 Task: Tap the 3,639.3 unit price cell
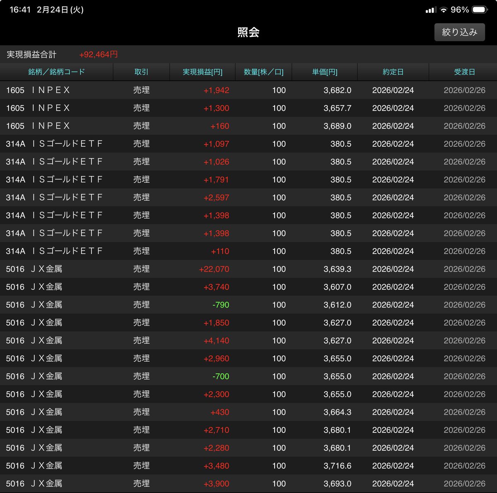click(x=337, y=269)
